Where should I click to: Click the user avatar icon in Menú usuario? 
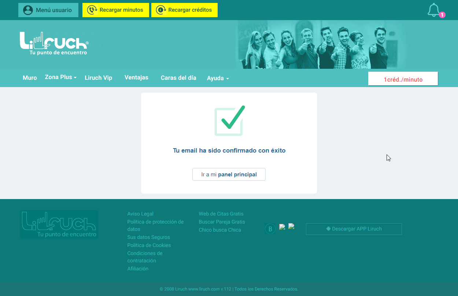[x=27, y=10]
